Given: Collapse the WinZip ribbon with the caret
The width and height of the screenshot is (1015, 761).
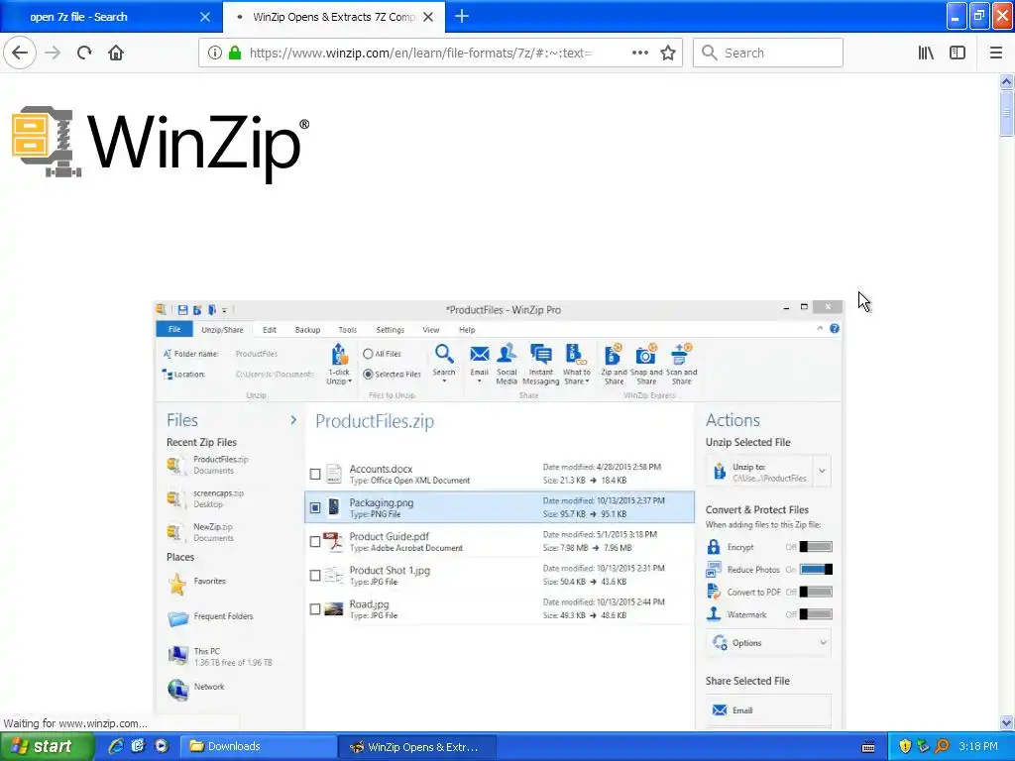Looking at the screenshot, I should click(820, 329).
